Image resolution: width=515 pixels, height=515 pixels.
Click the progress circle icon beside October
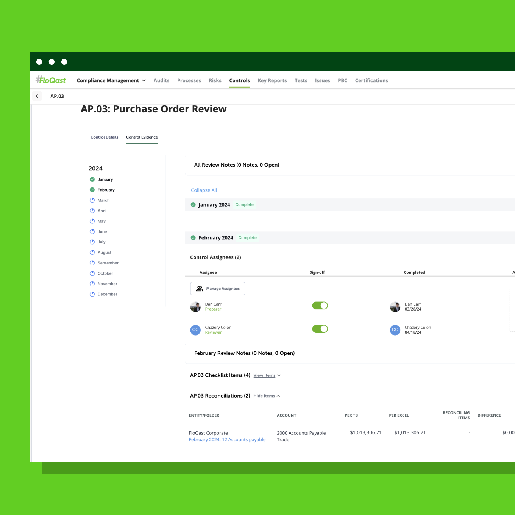click(x=92, y=273)
